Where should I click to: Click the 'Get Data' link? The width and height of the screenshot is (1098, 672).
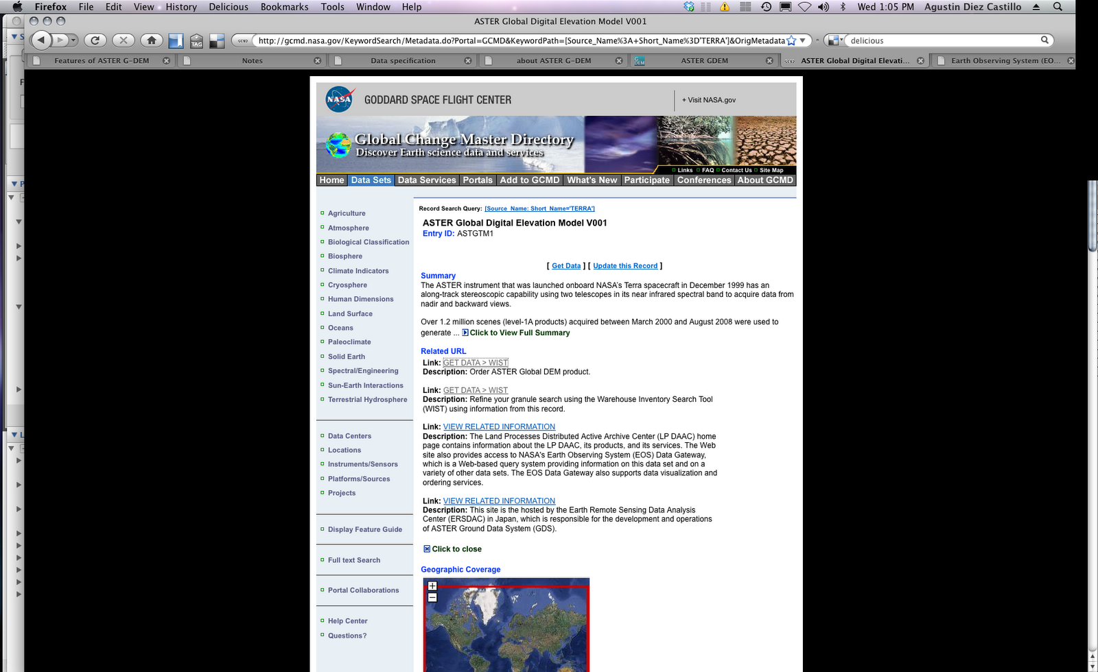coord(566,266)
